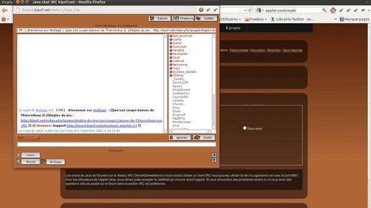
Task: Open the Marque-pages menu
Action: (x=354, y=19)
